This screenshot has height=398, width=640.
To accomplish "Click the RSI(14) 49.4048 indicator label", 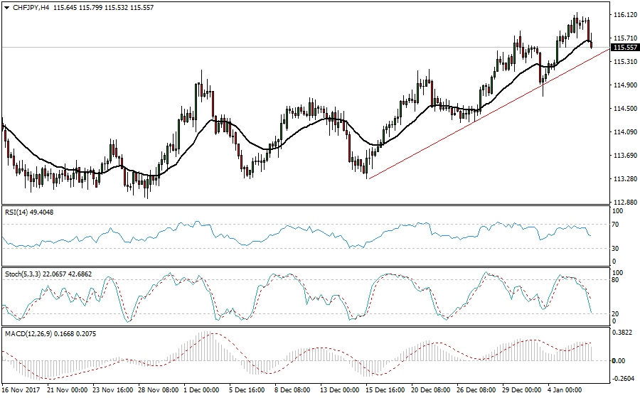I will click(x=29, y=212).
